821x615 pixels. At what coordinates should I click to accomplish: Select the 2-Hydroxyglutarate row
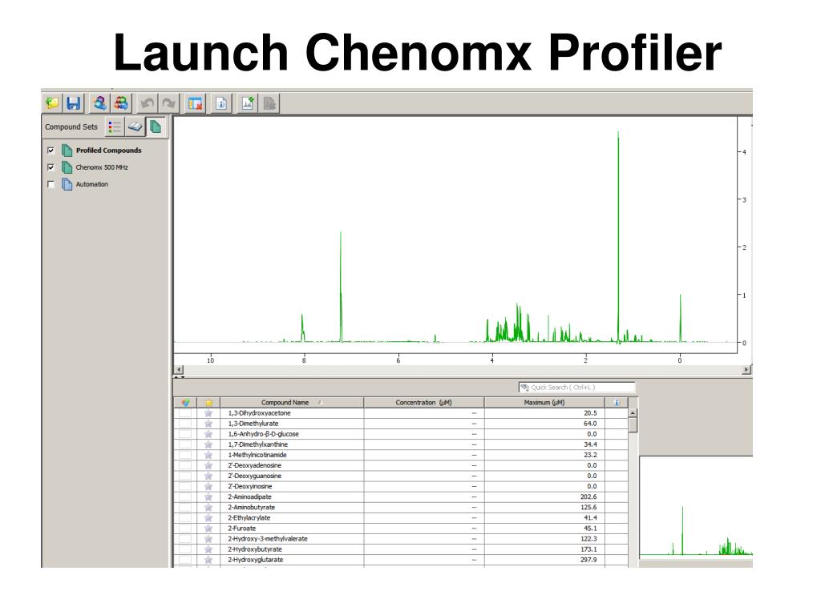click(x=401, y=560)
